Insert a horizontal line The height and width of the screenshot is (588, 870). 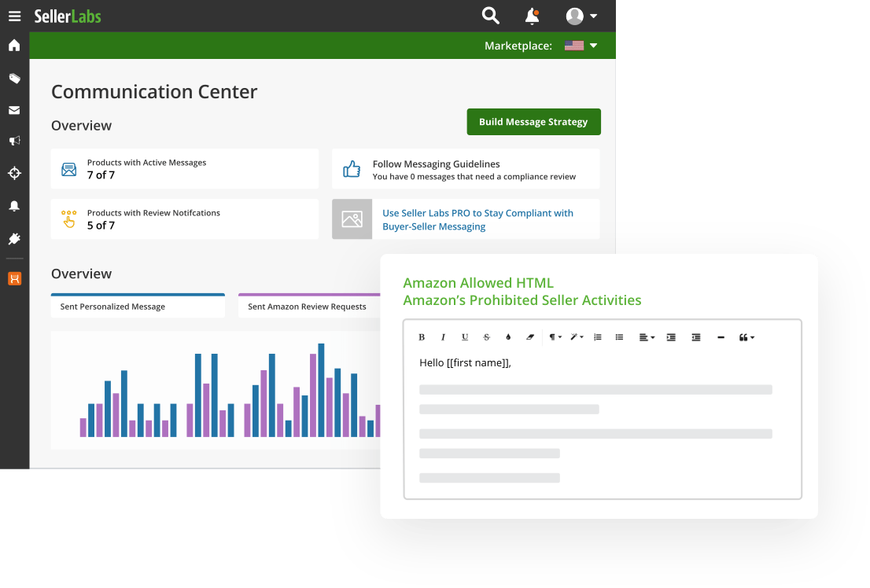(721, 337)
